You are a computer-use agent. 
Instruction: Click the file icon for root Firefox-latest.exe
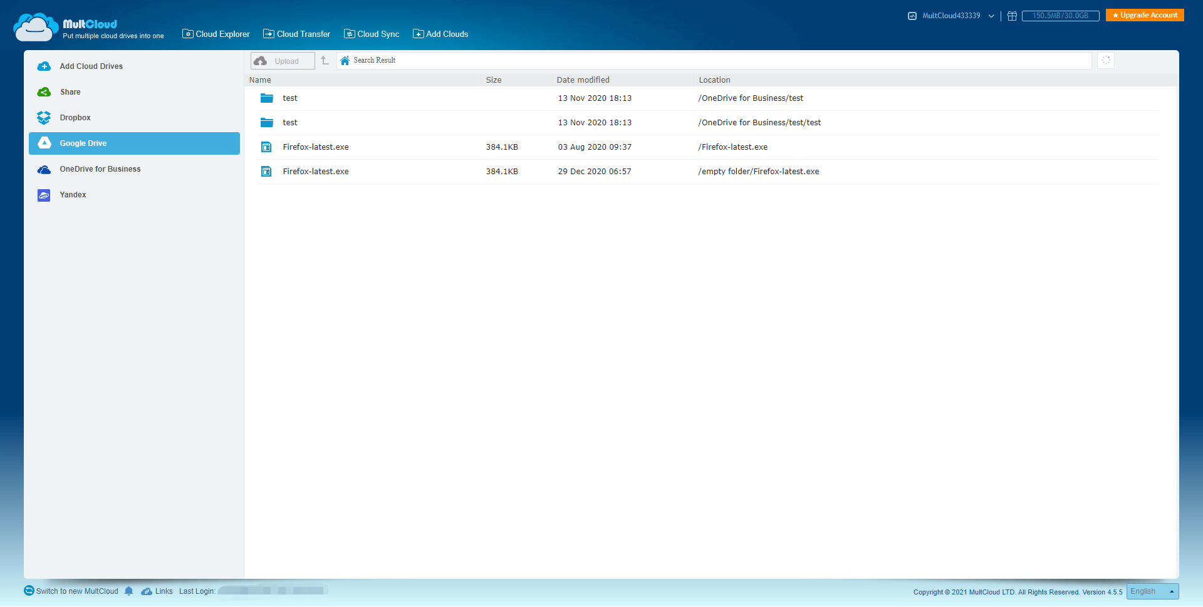266,147
